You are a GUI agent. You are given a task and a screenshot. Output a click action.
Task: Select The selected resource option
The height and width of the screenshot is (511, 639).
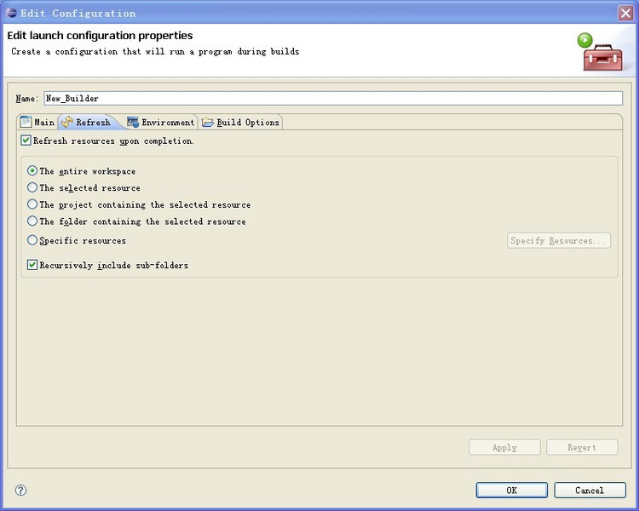(x=32, y=187)
